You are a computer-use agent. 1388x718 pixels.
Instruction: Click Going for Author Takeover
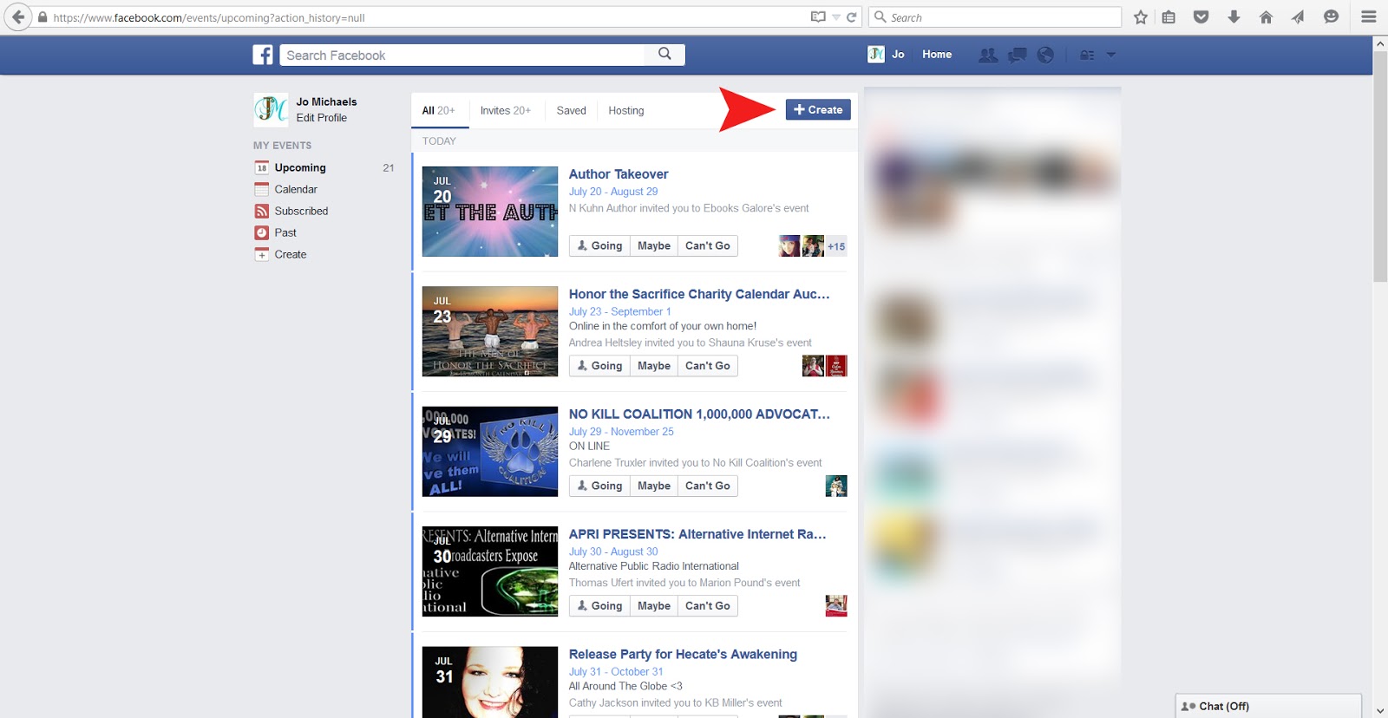[x=599, y=246]
